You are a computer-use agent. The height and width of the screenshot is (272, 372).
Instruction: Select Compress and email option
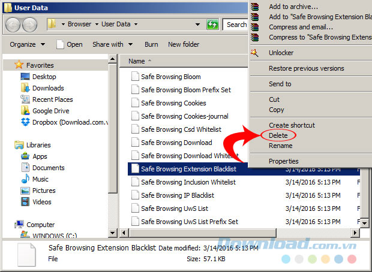coord(301,27)
